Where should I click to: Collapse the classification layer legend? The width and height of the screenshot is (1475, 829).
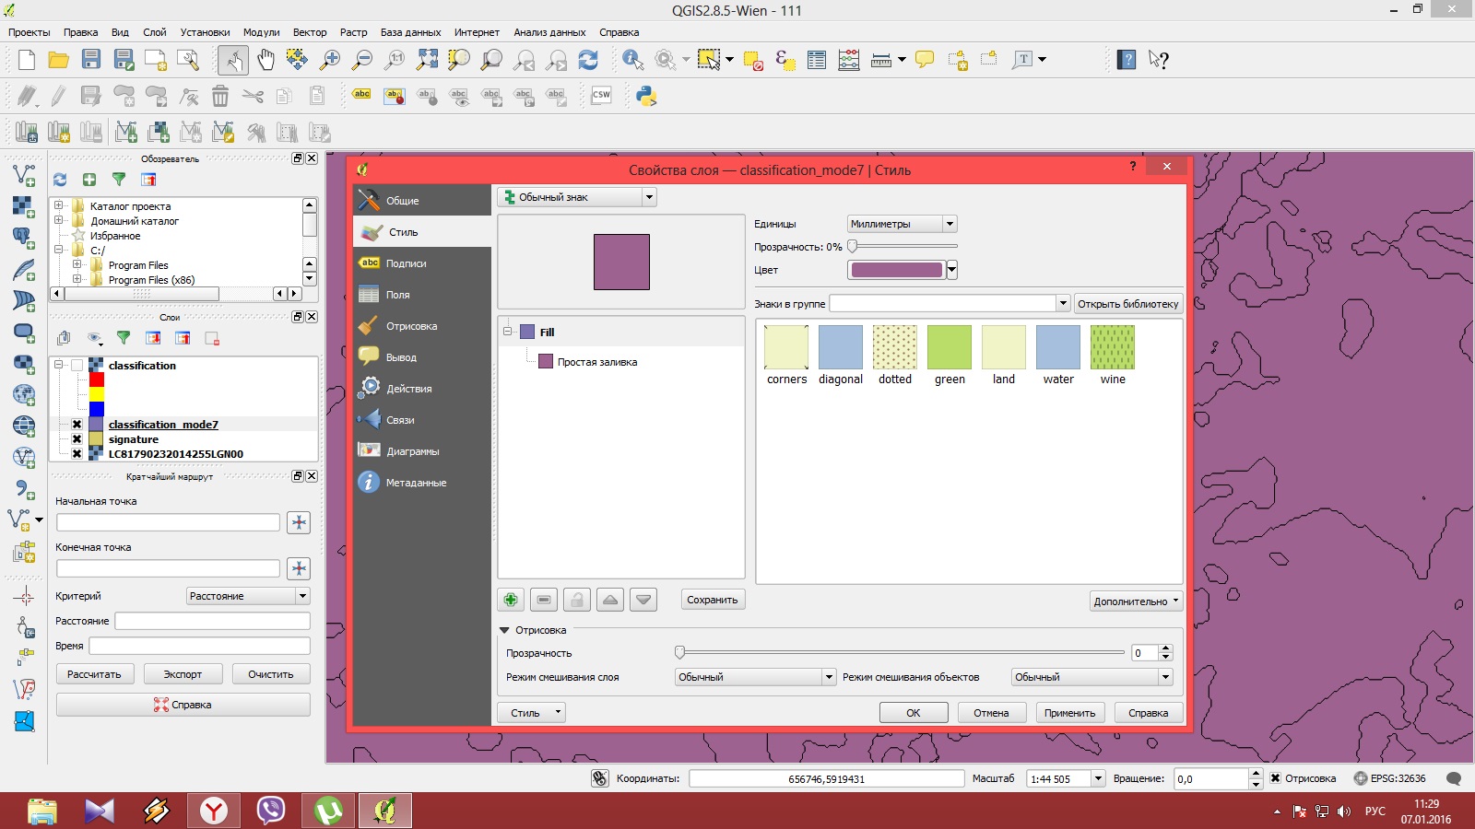[x=59, y=365]
